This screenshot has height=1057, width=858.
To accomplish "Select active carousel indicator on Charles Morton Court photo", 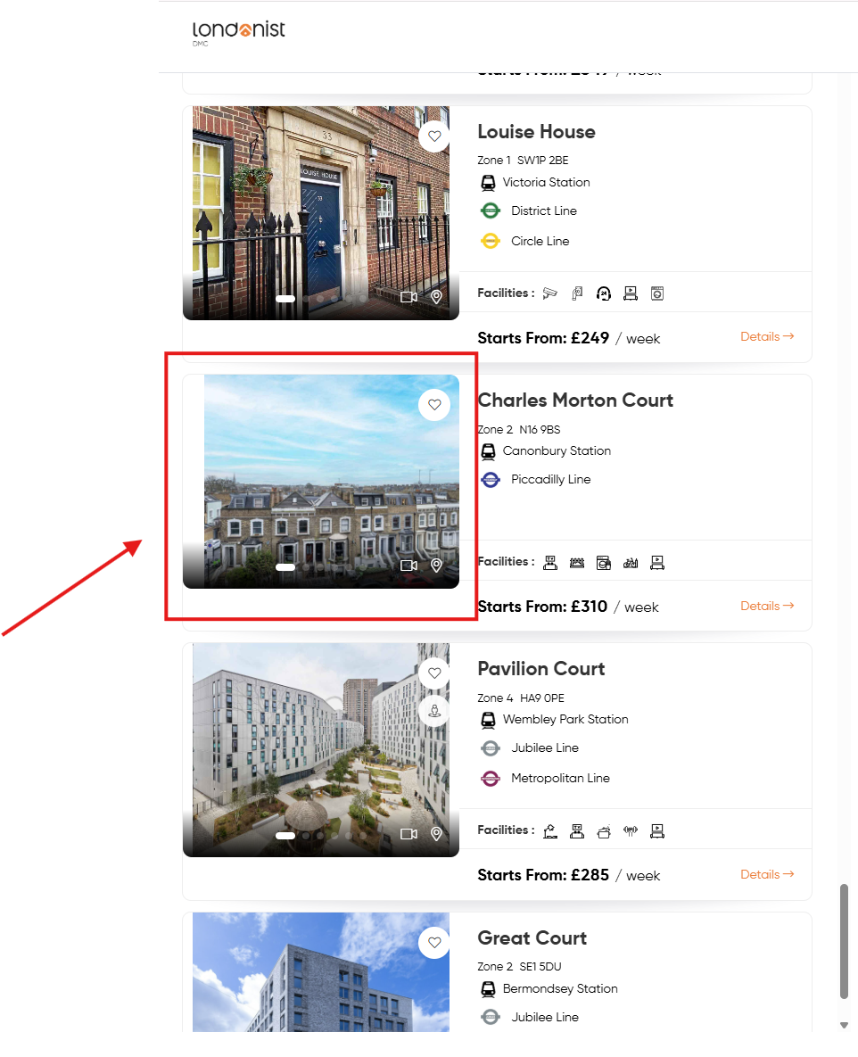I will (285, 567).
